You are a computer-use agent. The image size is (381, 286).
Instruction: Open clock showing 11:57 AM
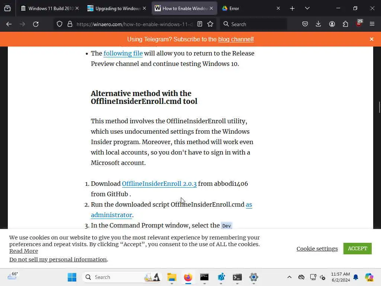click(x=341, y=277)
